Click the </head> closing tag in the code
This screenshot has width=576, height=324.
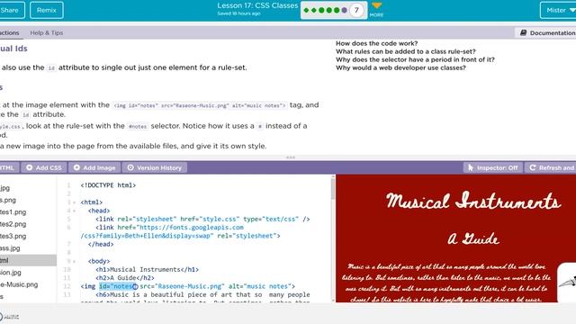101,244
